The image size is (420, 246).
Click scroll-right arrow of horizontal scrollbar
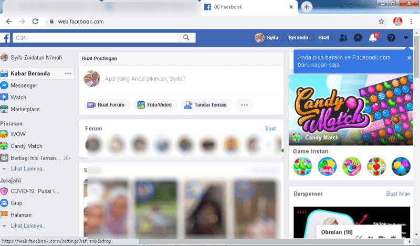409,241
